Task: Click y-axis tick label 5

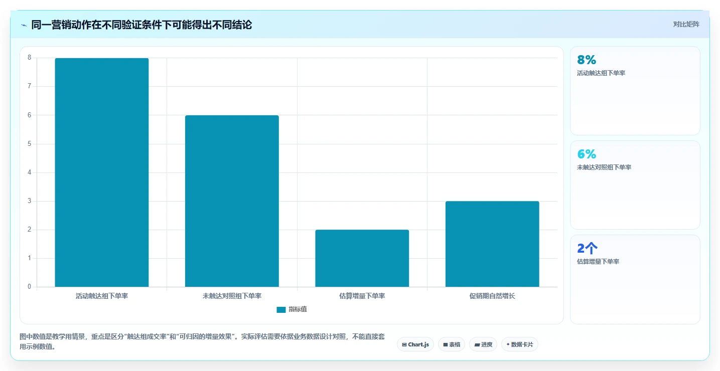Action: pyautogui.click(x=29, y=144)
